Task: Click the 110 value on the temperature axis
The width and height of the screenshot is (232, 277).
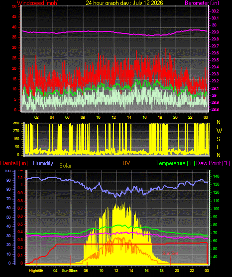Action: pyautogui.click(x=216, y=201)
